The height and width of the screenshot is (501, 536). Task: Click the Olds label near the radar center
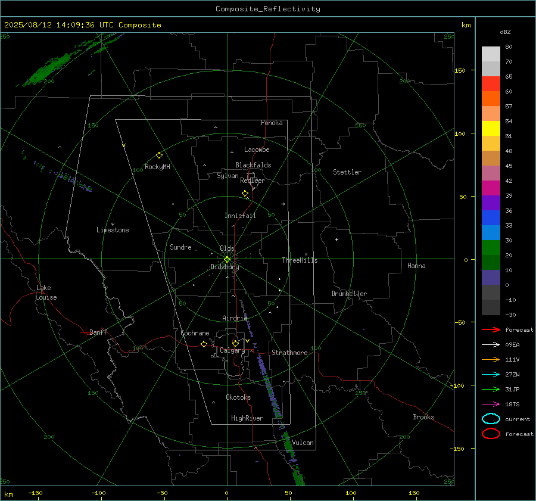(x=227, y=248)
